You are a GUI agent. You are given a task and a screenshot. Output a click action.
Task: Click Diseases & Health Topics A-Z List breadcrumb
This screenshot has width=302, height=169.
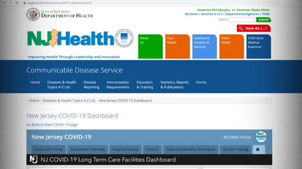coord(69,101)
